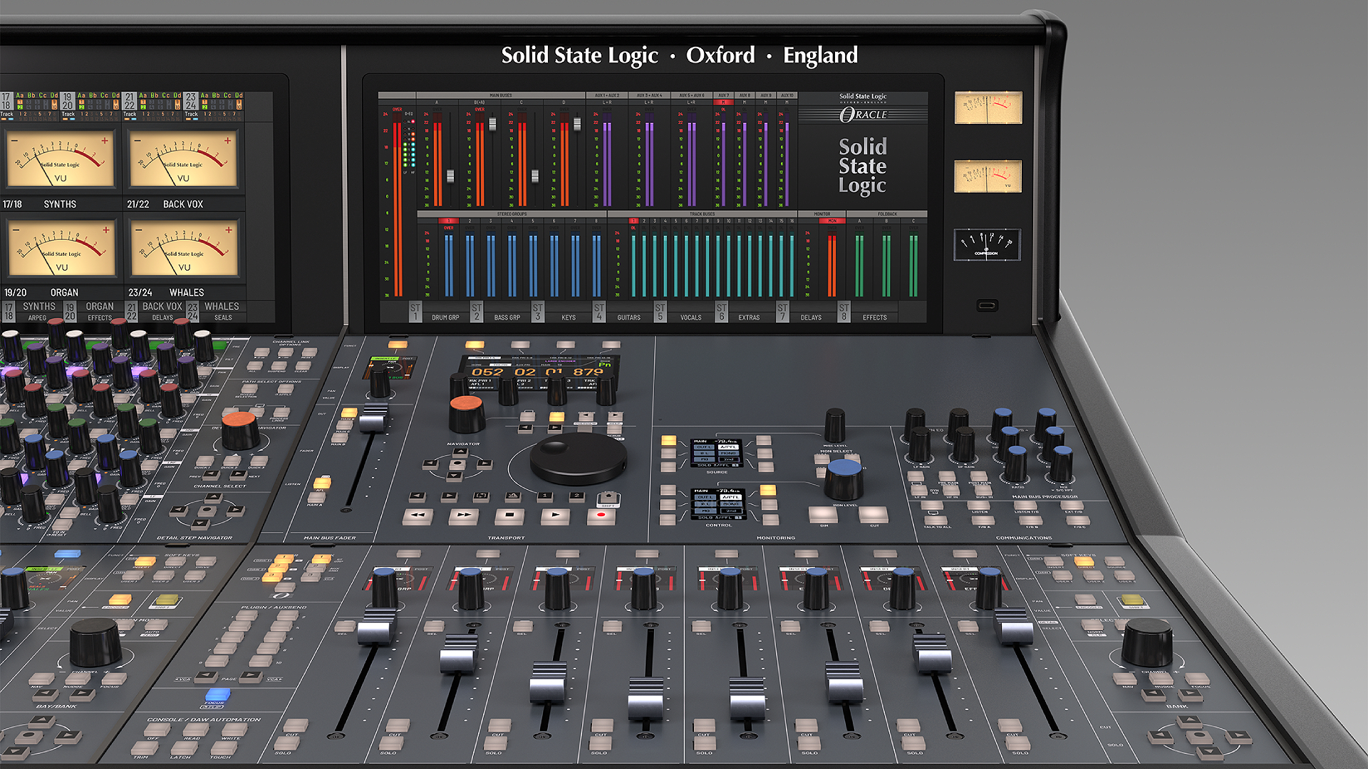Start playback with the play button
Screen dimensions: 1368x769
coord(555,516)
